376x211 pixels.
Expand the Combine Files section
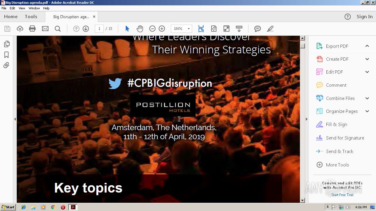point(367,98)
